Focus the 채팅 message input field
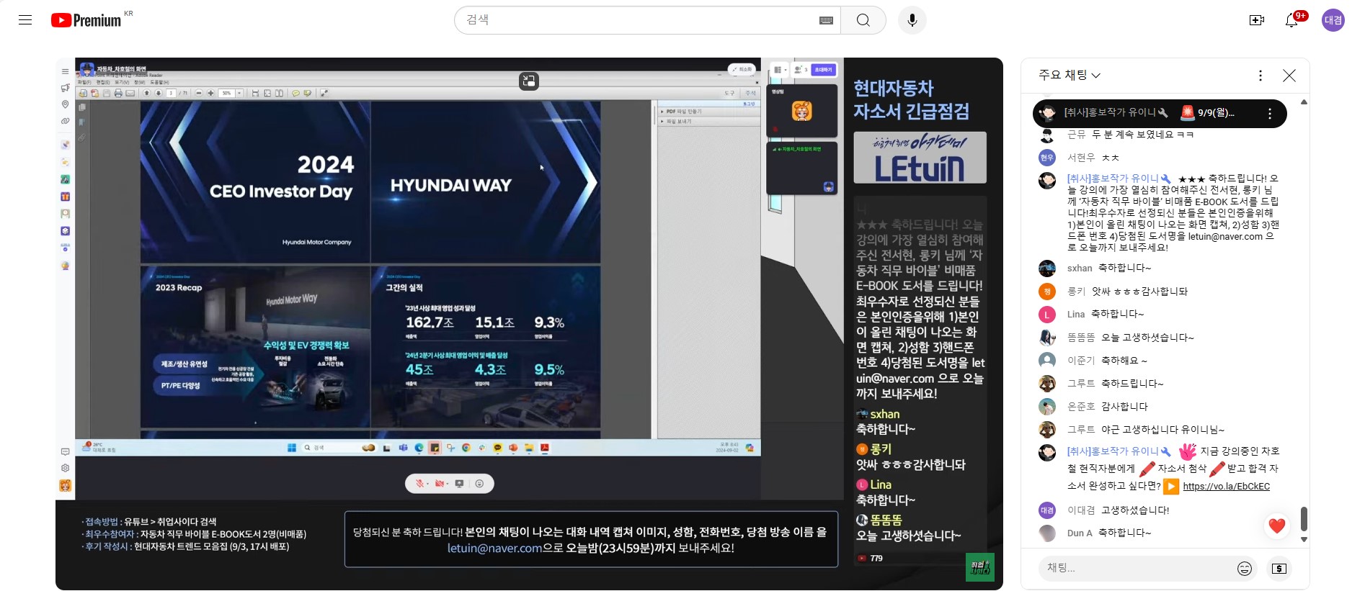Viewport: 1365px width, 591px height. pyautogui.click(x=1137, y=568)
